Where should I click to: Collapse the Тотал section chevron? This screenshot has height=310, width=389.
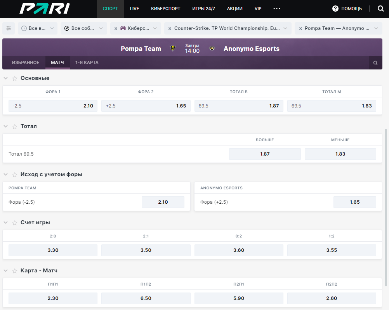click(6, 126)
